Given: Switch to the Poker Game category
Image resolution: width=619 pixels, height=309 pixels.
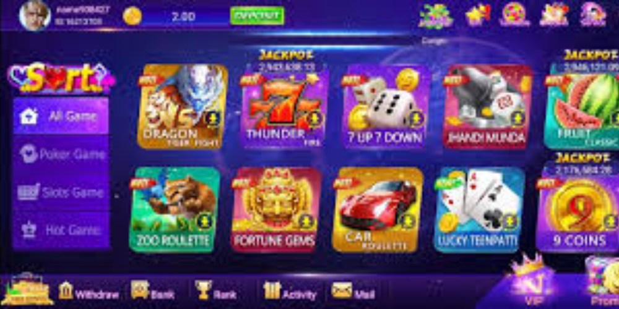Looking at the screenshot, I should pyautogui.click(x=61, y=154).
